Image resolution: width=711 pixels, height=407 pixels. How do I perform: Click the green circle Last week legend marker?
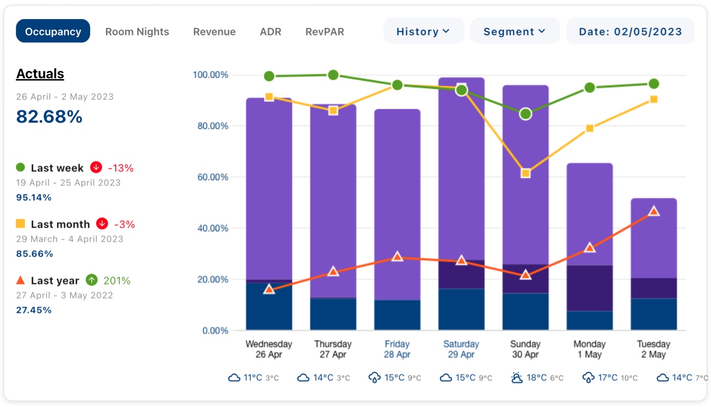(21, 167)
